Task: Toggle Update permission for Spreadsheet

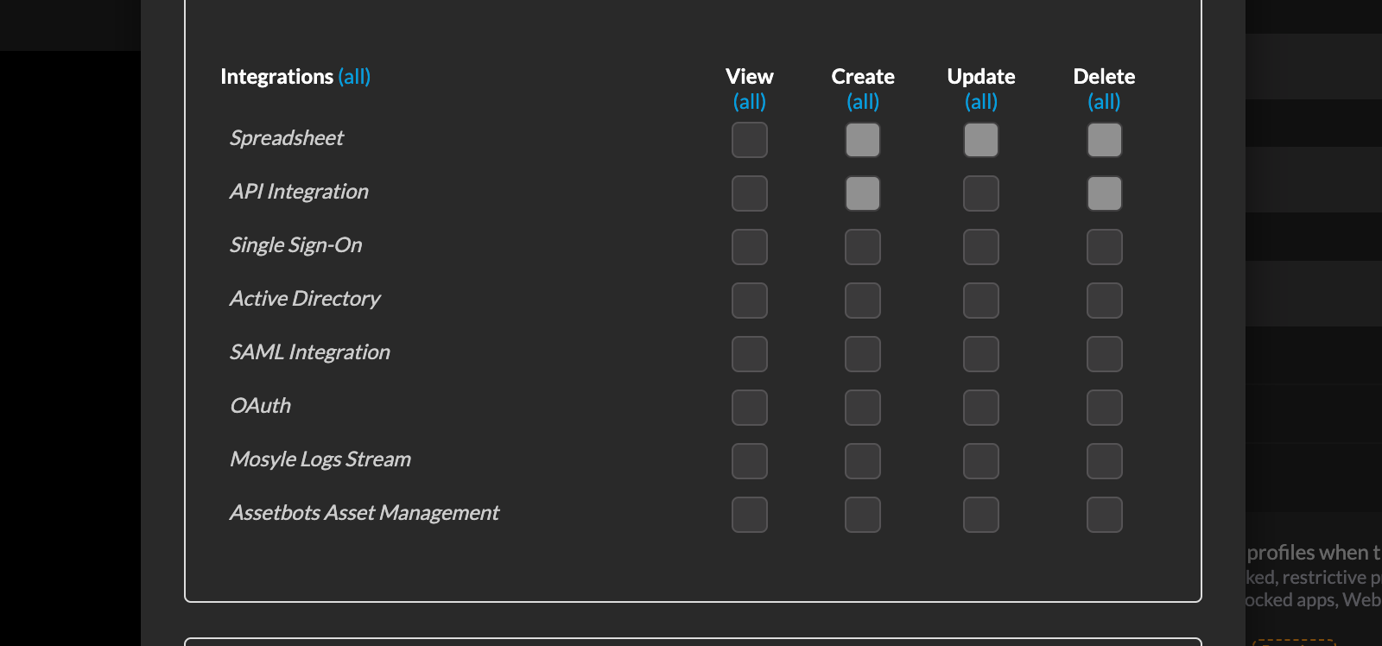Action: point(981,140)
